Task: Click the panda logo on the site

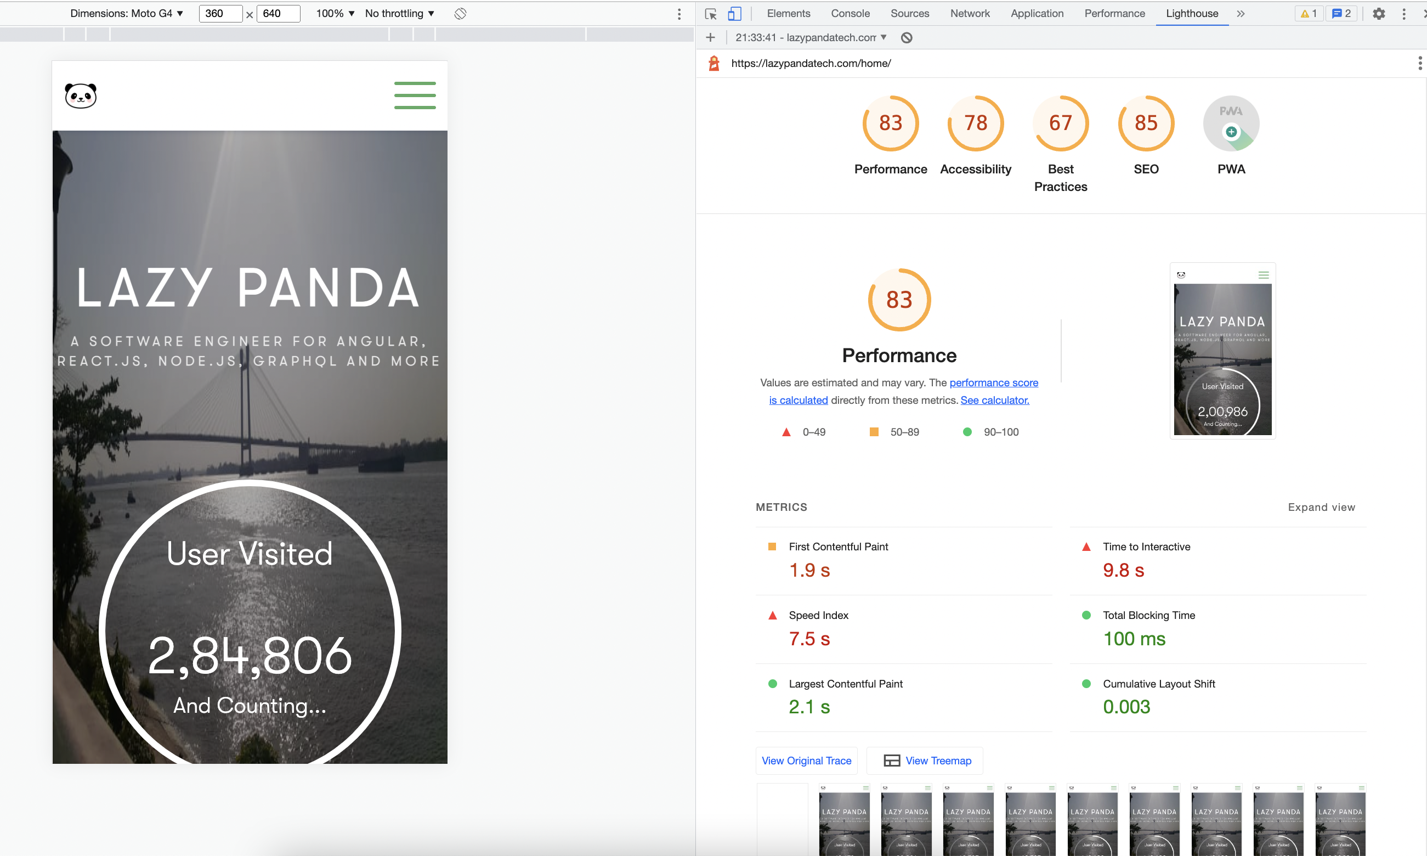Action: pyautogui.click(x=81, y=96)
